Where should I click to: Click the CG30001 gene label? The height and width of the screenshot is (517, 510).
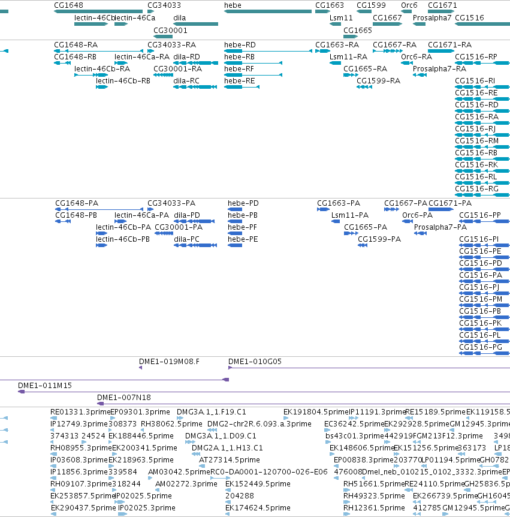click(170, 31)
